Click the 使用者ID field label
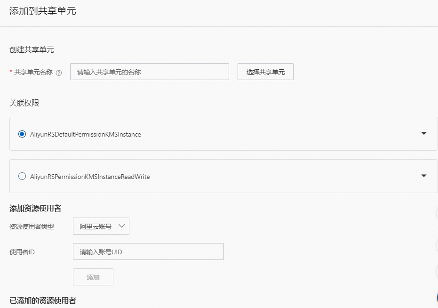 [23, 251]
